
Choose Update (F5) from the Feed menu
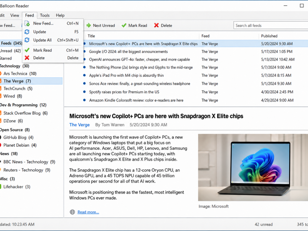tap(53, 32)
